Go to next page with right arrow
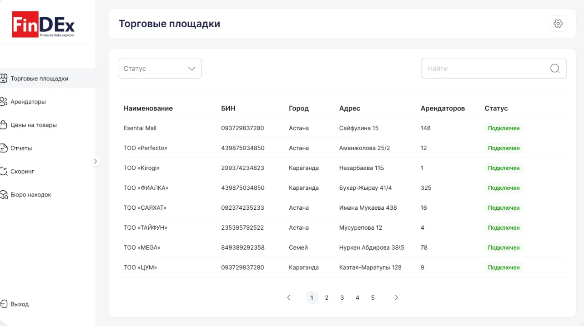The image size is (584, 326). click(396, 298)
